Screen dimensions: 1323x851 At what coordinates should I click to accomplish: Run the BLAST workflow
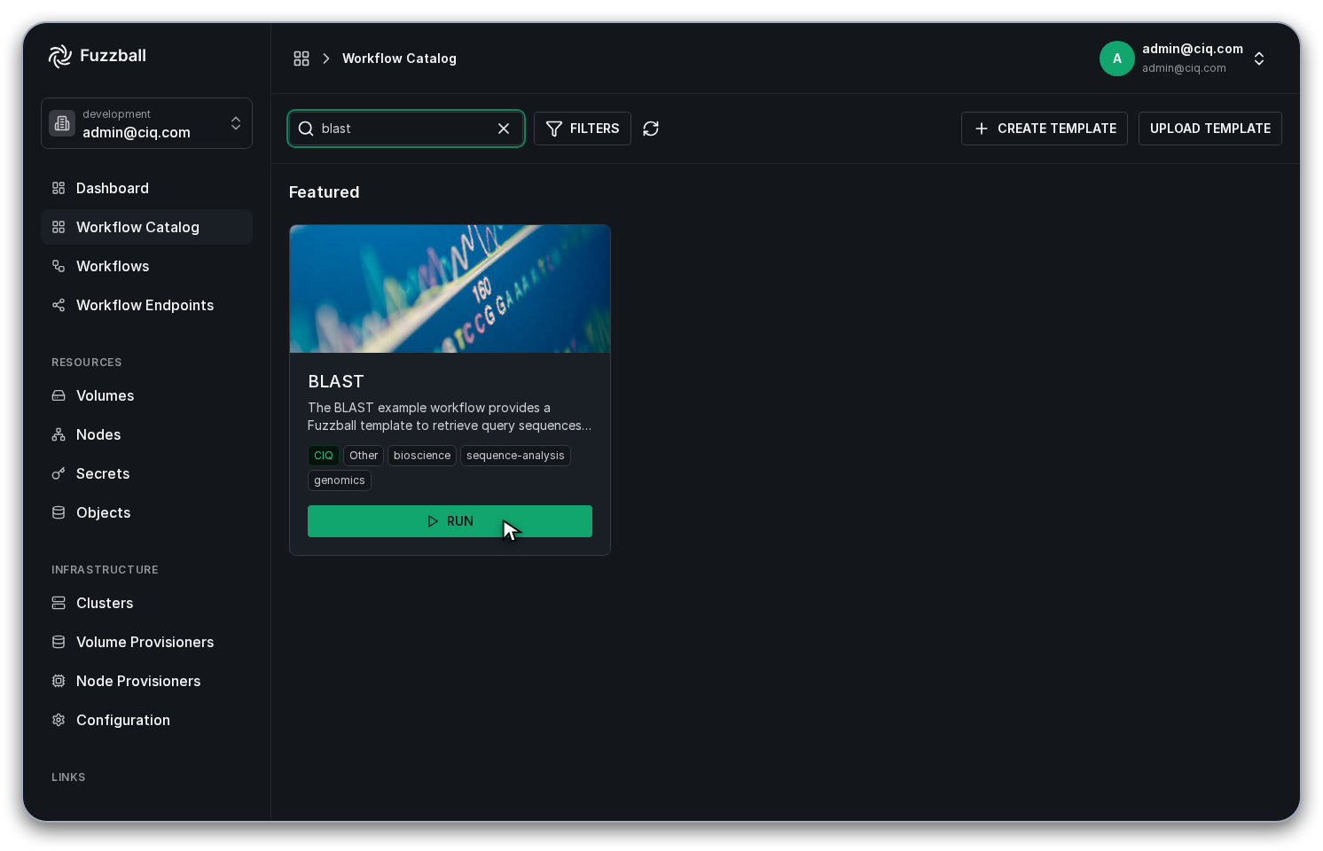[x=450, y=521]
